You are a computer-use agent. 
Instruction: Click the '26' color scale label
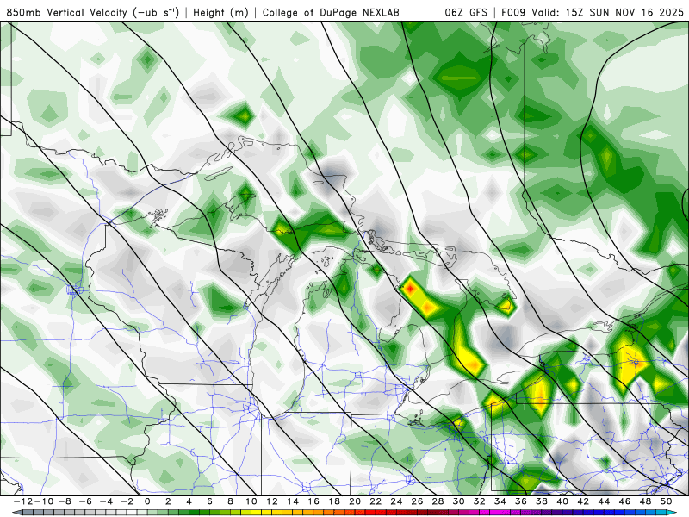tap(417, 501)
